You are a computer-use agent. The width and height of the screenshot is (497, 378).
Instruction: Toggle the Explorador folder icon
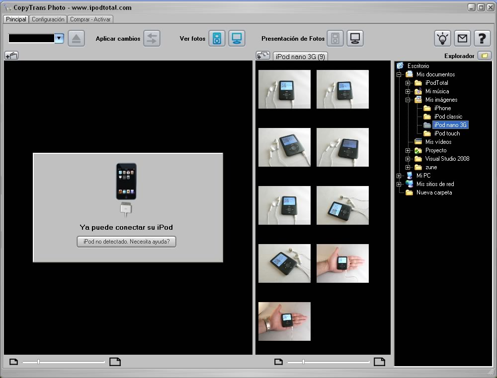click(x=484, y=56)
